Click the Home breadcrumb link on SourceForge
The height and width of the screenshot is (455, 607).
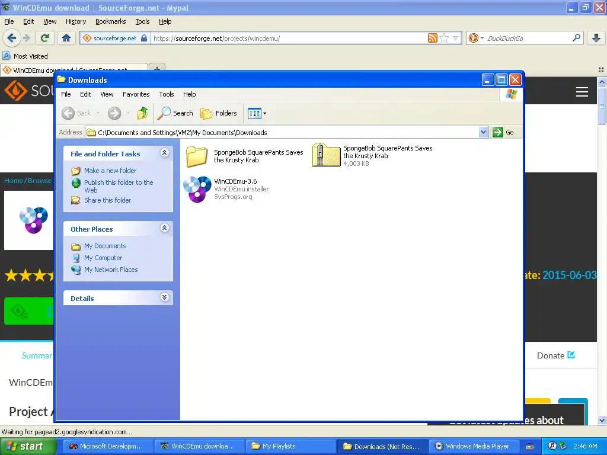click(14, 181)
